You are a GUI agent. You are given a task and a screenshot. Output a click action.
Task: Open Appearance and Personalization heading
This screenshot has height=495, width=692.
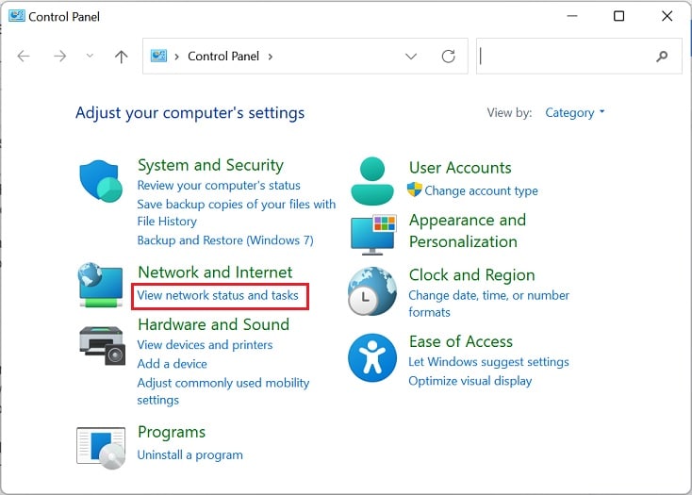tap(468, 231)
